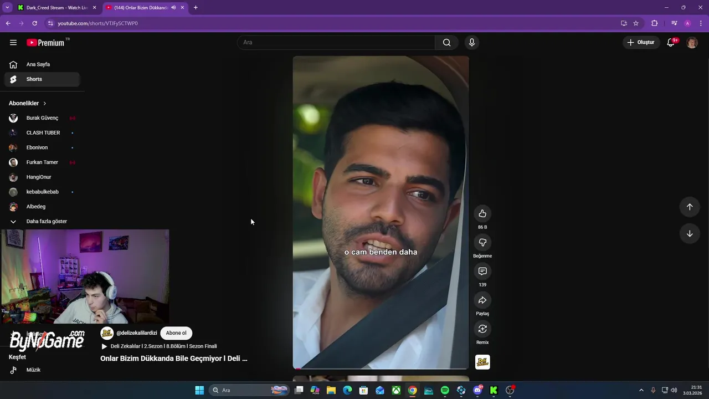Viewport: 709px width, 399px height.
Task: Select the Onlar Bizim Dükkanda YouTube tab
Action: pos(141,8)
